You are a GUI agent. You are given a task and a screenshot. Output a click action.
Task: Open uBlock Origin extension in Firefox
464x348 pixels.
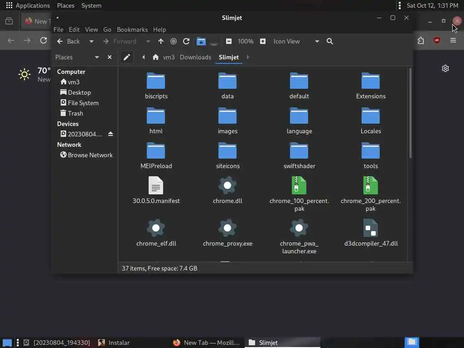(436, 40)
